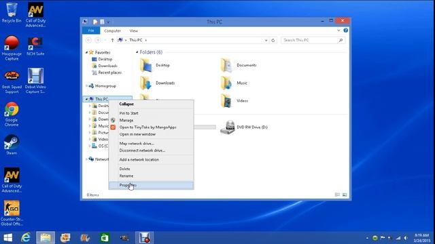Switch to details view in status bar

tap(337, 195)
